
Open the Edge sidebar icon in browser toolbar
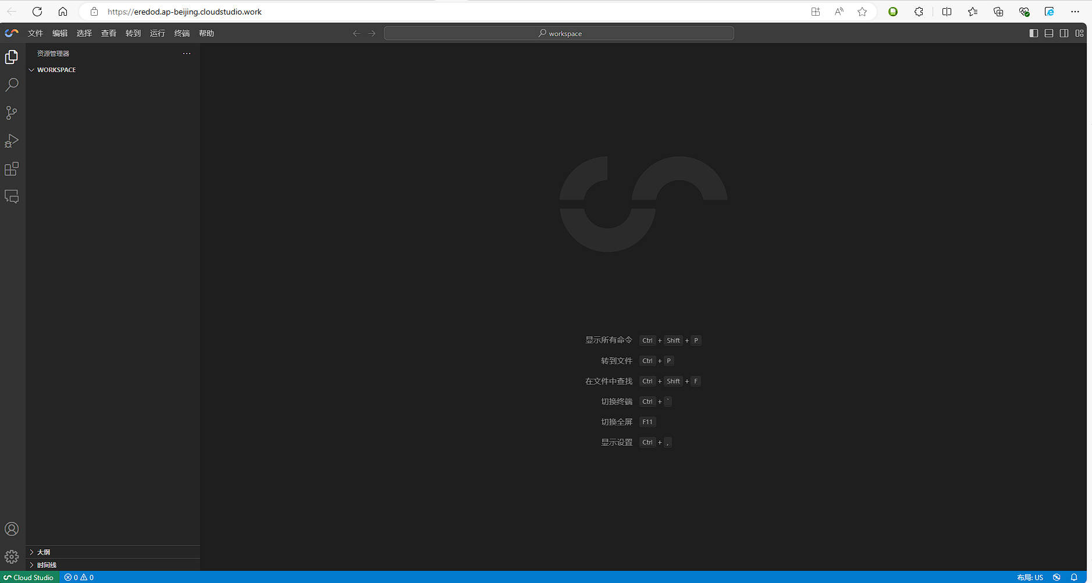pos(1050,12)
